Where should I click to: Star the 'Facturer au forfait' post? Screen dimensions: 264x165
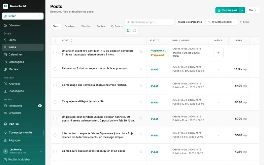pyautogui.click(x=141, y=69)
